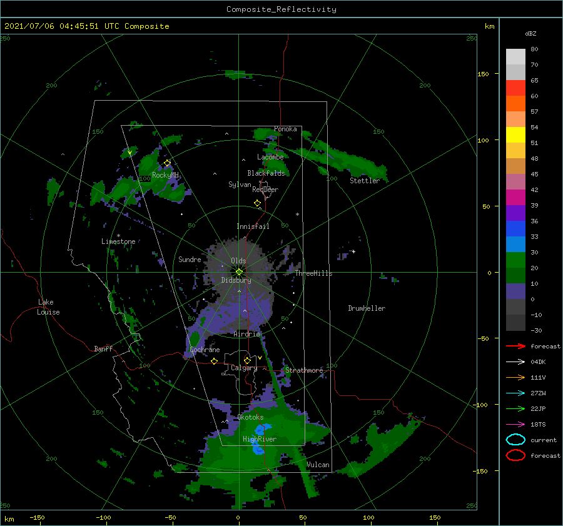Click the red forecast ellipse legend icon
Viewport: 563px width, 526px height.
tap(515, 455)
